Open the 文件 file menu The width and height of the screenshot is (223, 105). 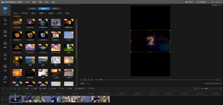pos(27,2)
